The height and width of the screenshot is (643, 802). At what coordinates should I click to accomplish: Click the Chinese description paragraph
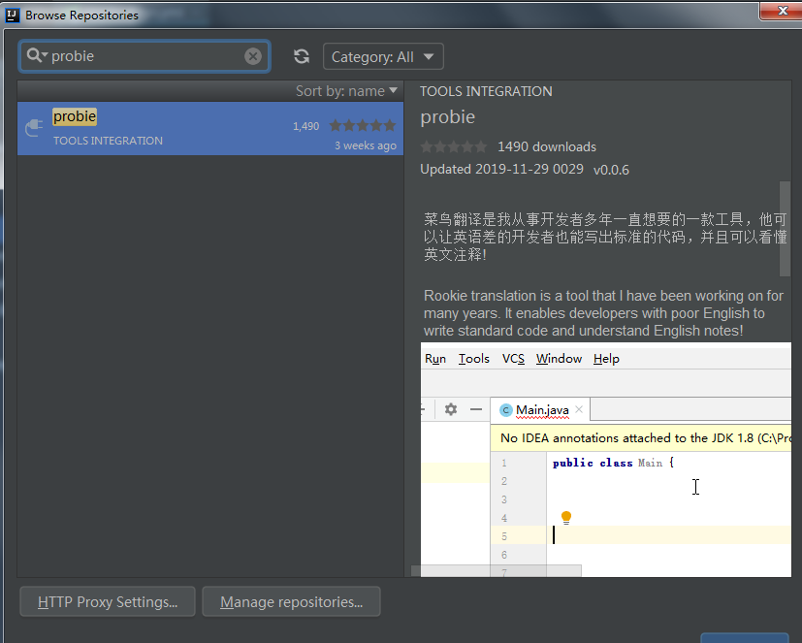coord(605,237)
